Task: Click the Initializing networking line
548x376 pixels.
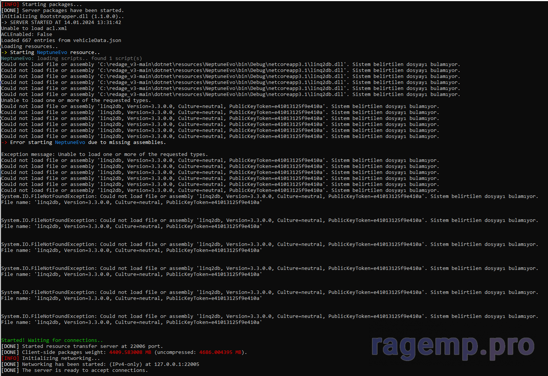Action: click(x=59, y=358)
